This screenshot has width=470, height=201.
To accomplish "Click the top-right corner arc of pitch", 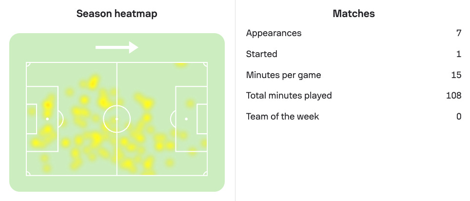I will point(205,64).
